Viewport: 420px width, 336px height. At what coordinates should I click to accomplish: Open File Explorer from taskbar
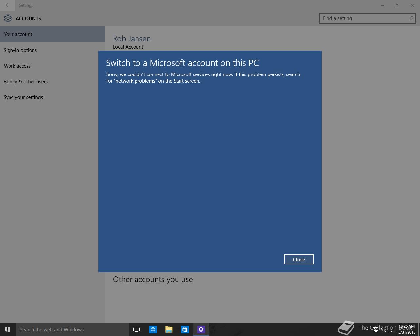[x=169, y=329]
